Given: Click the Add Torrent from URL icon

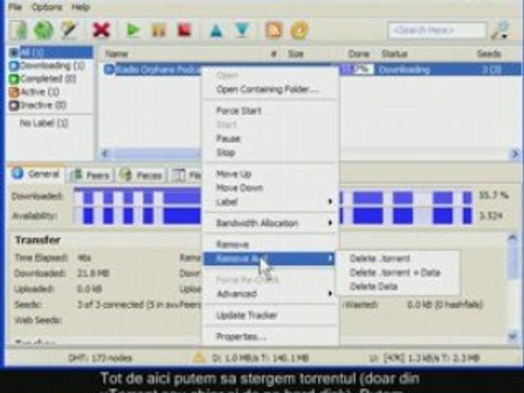Looking at the screenshot, I should pos(44,30).
